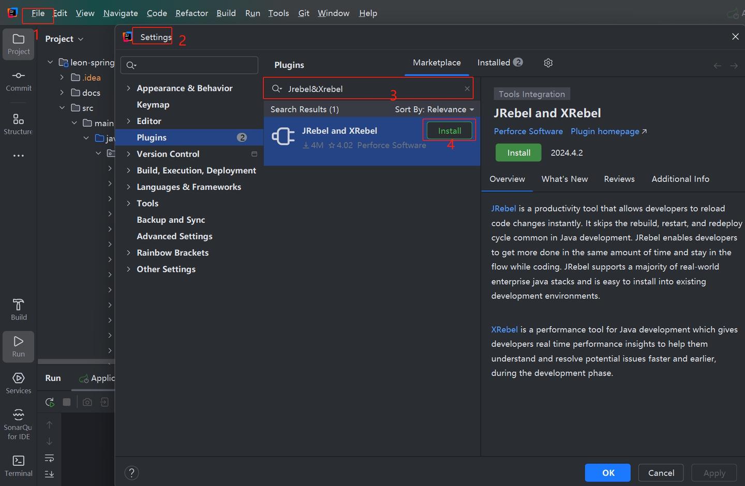Expand the Version Control section

coord(128,154)
